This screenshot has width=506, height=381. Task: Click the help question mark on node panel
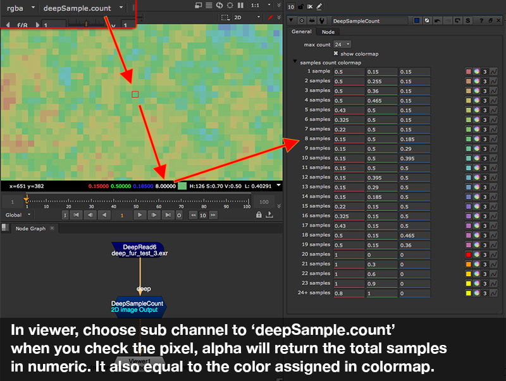[481, 21]
